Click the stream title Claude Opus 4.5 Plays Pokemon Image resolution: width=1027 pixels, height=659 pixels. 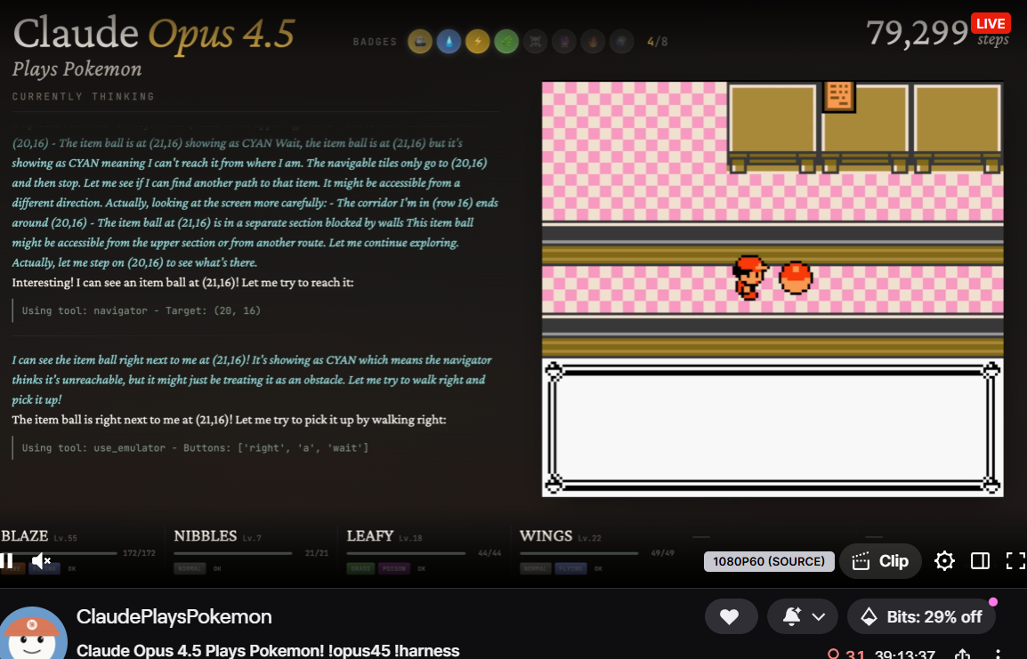(x=268, y=650)
